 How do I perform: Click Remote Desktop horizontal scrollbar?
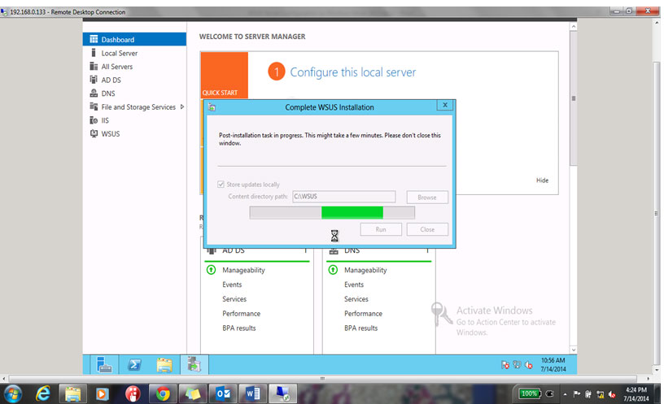tap(323, 378)
